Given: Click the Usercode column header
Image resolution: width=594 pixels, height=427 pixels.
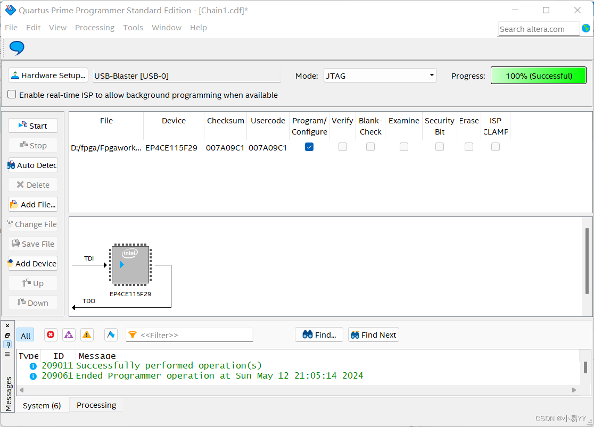Looking at the screenshot, I should 268,121.
